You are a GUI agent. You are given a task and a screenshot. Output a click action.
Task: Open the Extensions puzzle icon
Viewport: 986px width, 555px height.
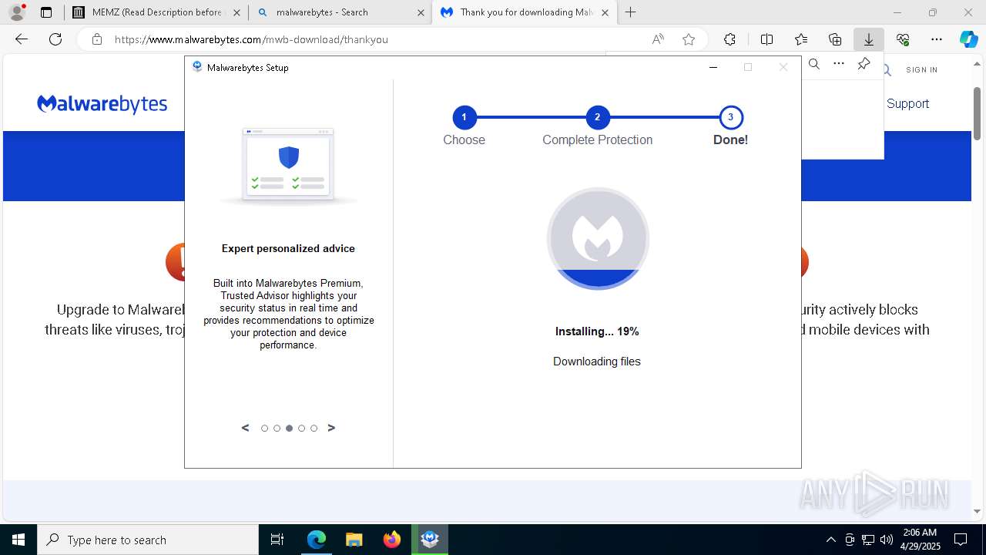click(x=729, y=39)
